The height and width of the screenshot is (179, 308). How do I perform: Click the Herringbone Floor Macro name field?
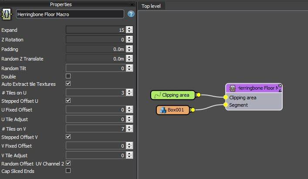(x=70, y=14)
